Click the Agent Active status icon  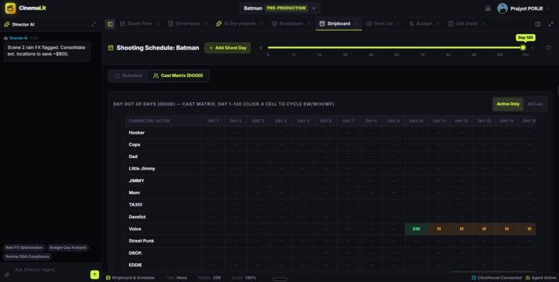coord(528,278)
